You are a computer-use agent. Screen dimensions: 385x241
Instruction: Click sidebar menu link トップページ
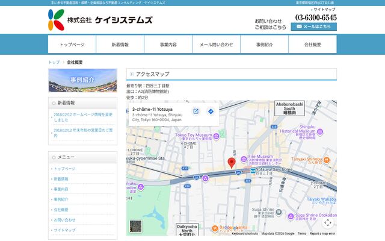pyautogui.click(x=64, y=169)
